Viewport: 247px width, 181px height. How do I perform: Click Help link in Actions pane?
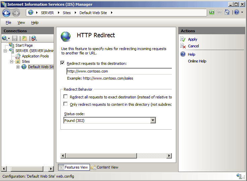point(191,54)
